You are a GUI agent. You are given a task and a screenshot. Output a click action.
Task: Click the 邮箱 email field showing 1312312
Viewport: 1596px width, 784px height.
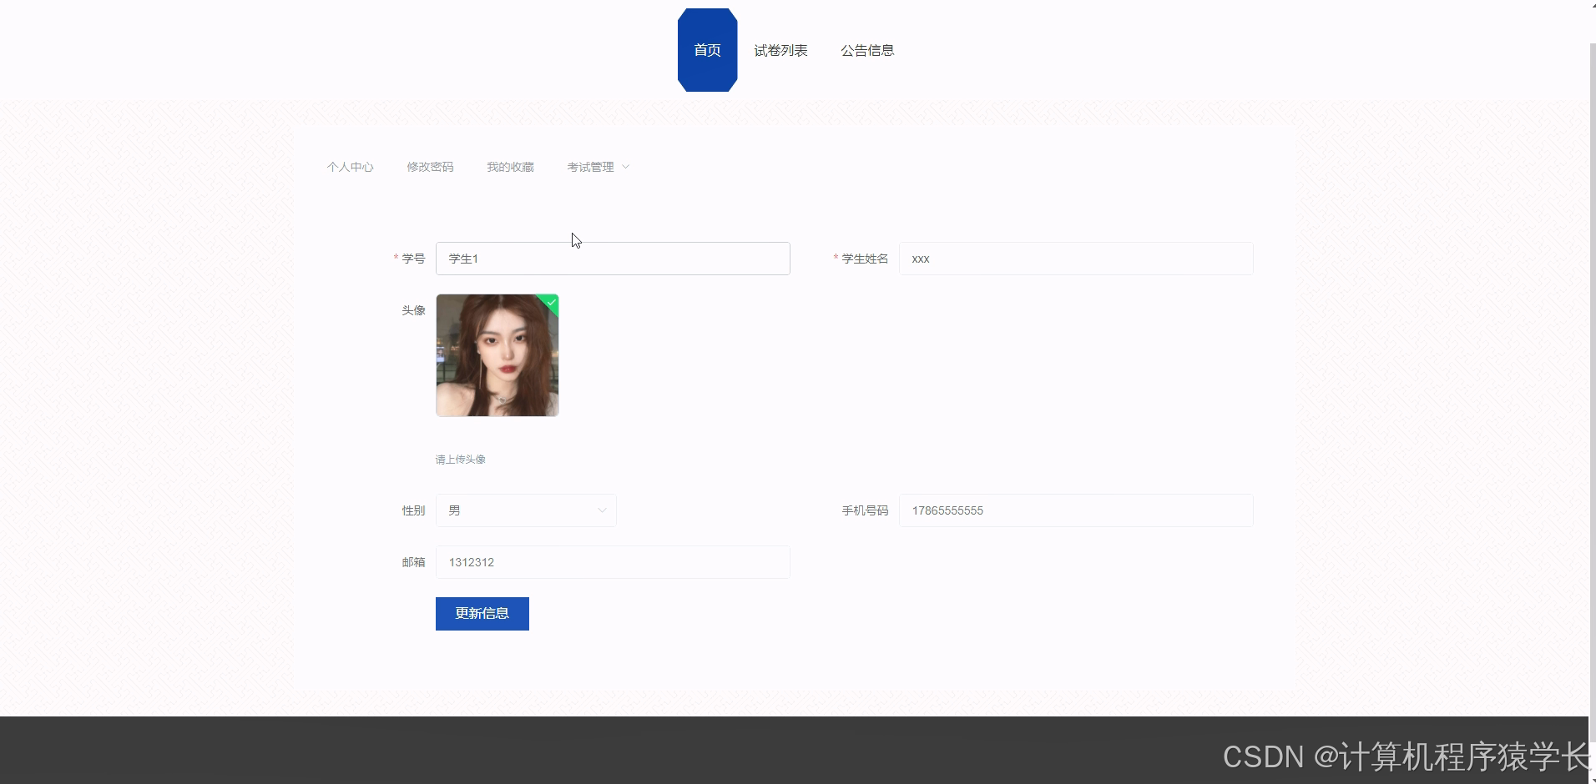tap(612, 561)
